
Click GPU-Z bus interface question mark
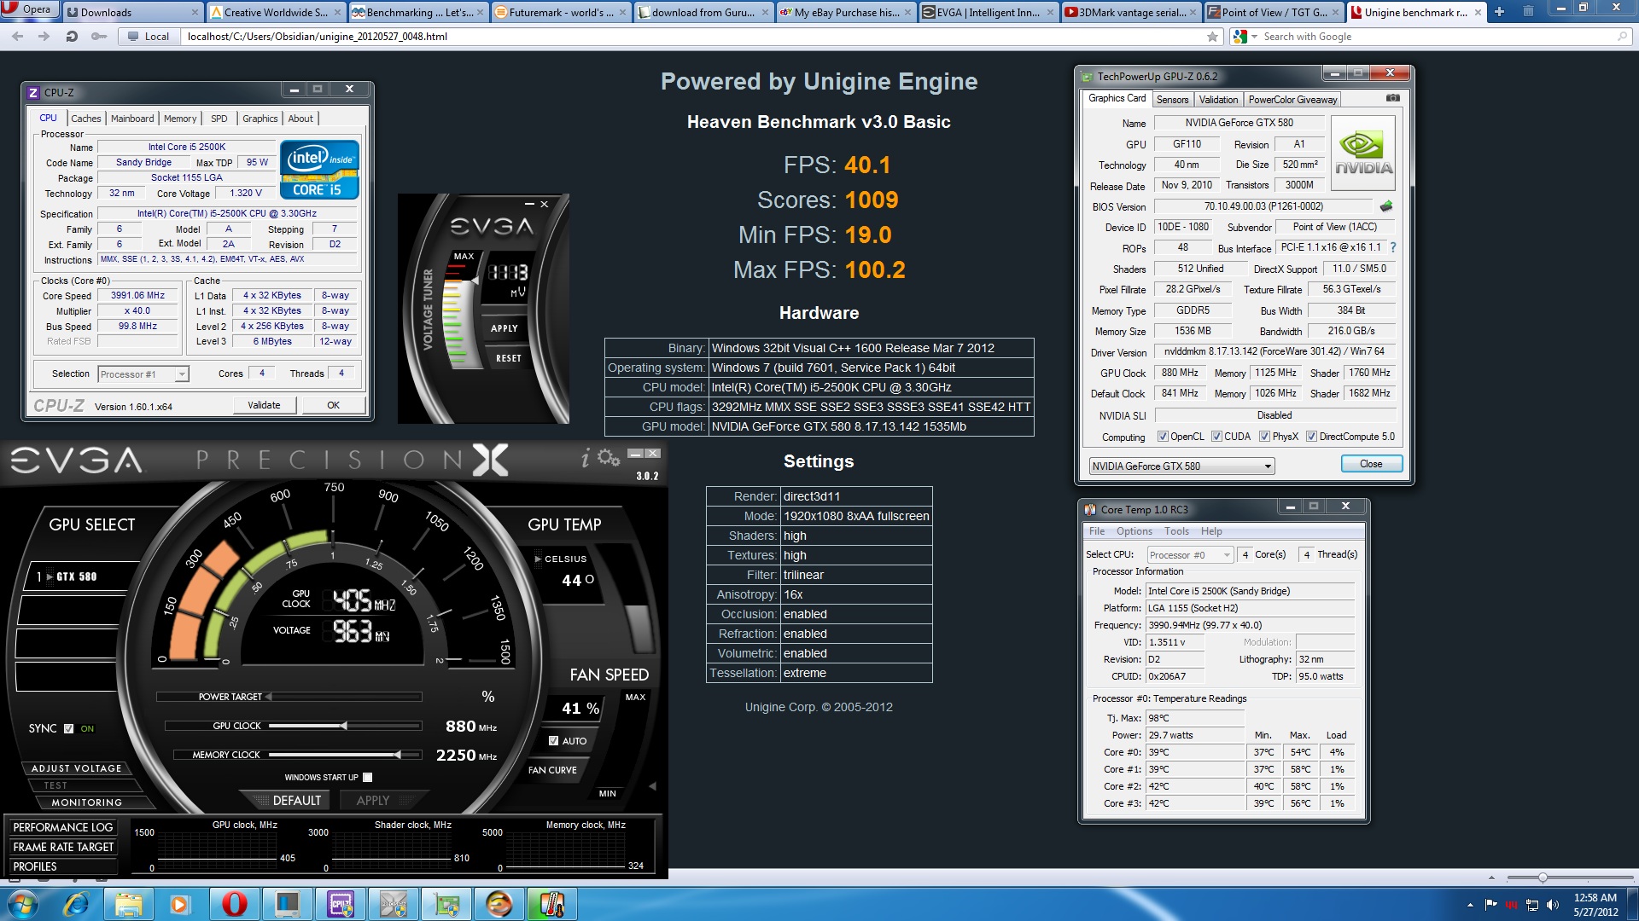(1393, 247)
